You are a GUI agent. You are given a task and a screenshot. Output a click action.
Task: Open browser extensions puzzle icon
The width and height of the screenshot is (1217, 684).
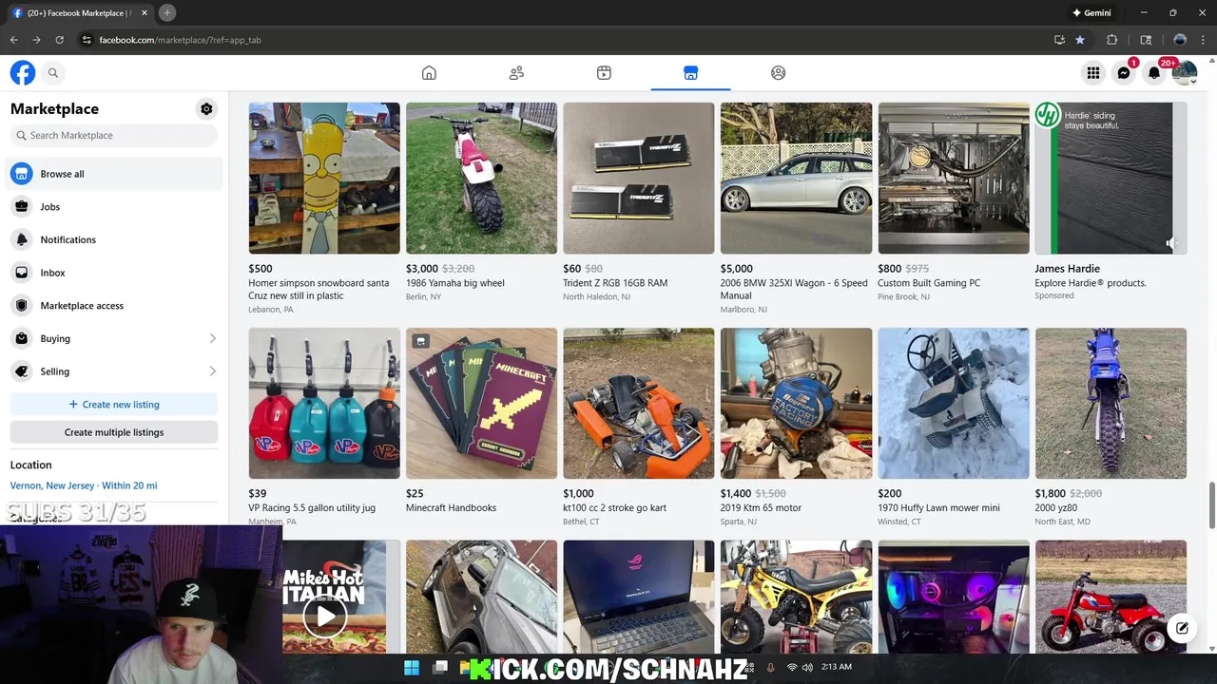pos(1112,40)
